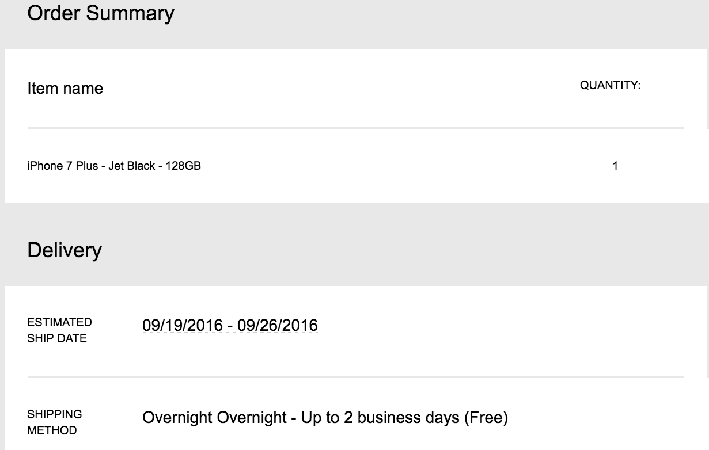Image resolution: width=709 pixels, height=450 pixels.
Task: Click the Jet Black color text
Action: pos(132,166)
